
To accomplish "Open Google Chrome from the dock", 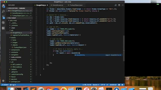I will pyautogui.click(x=49, y=89).
